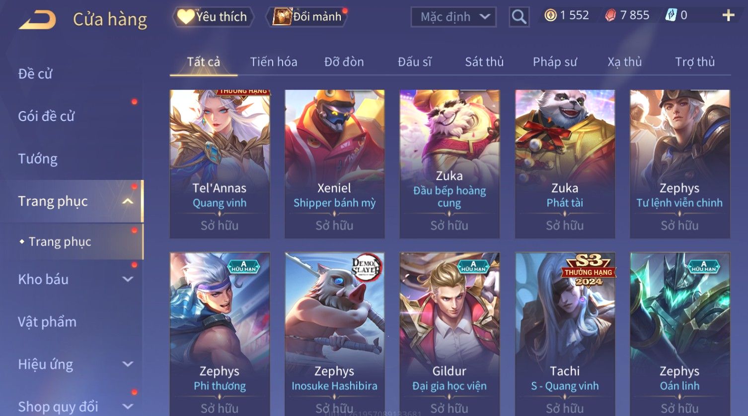Open Gói đề cử in the sidebar

click(46, 116)
